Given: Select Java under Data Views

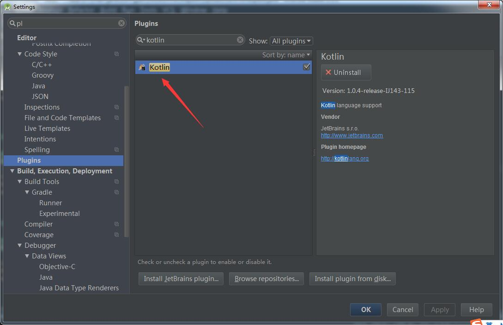Looking at the screenshot, I should (46, 277).
